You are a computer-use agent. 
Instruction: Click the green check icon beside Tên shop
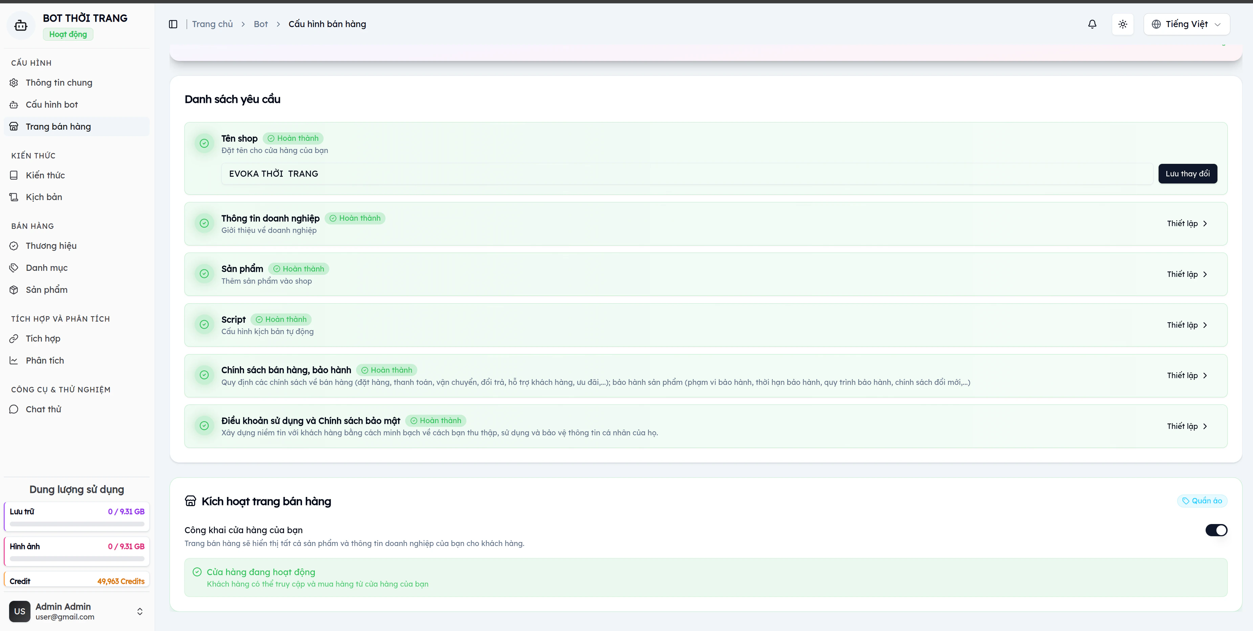coord(204,144)
